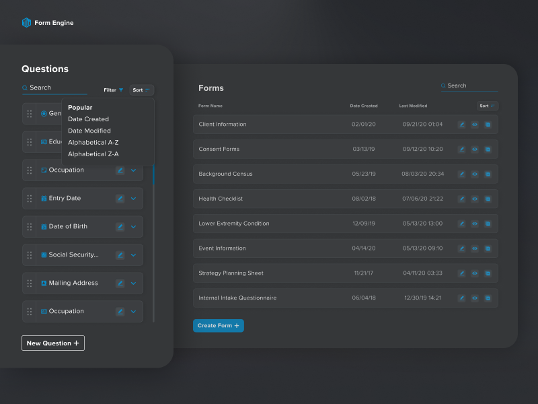Open the pencil editor for Entry Date question
This screenshot has height=404, width=538.
[120, 198]
